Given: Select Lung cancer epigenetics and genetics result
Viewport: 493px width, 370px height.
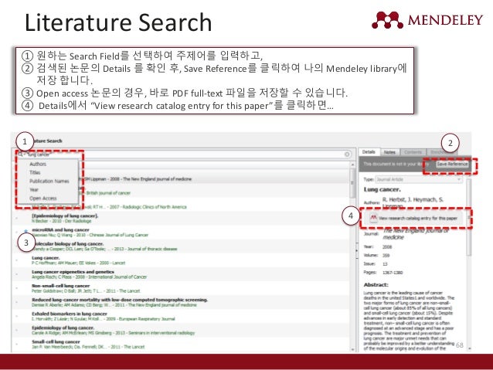Looking at the screenshot, I should [182, 274].
